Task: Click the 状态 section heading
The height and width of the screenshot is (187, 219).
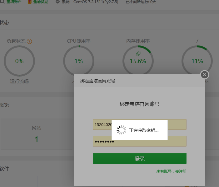Action: click(x=4, y=22)
